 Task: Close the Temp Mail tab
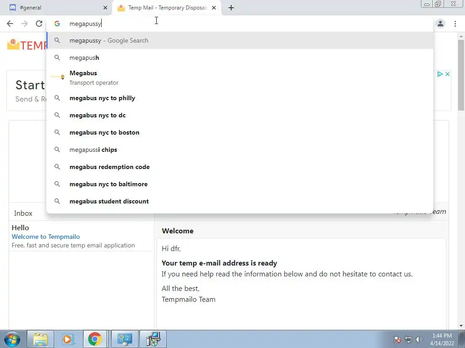click(x=214, y=8)
